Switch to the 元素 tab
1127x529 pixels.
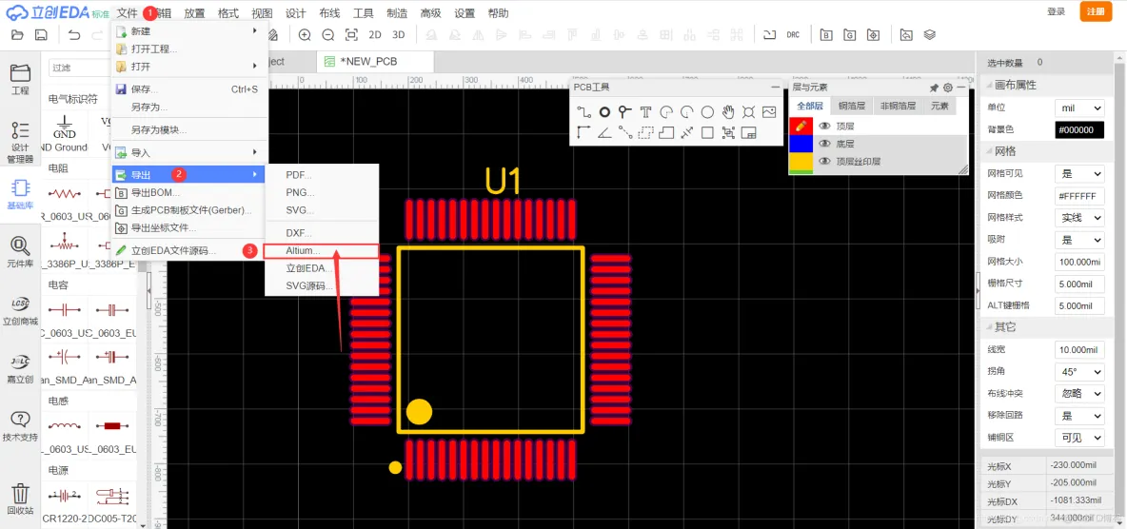pyautogui.click(x=939, y=106)
